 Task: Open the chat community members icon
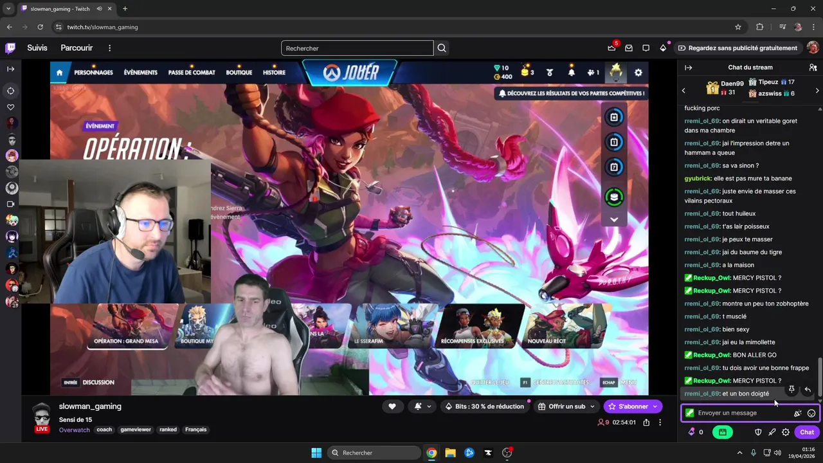pos(813,68)
